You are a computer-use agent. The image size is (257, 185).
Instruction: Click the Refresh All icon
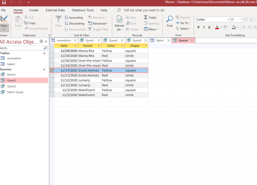point(119,19)
